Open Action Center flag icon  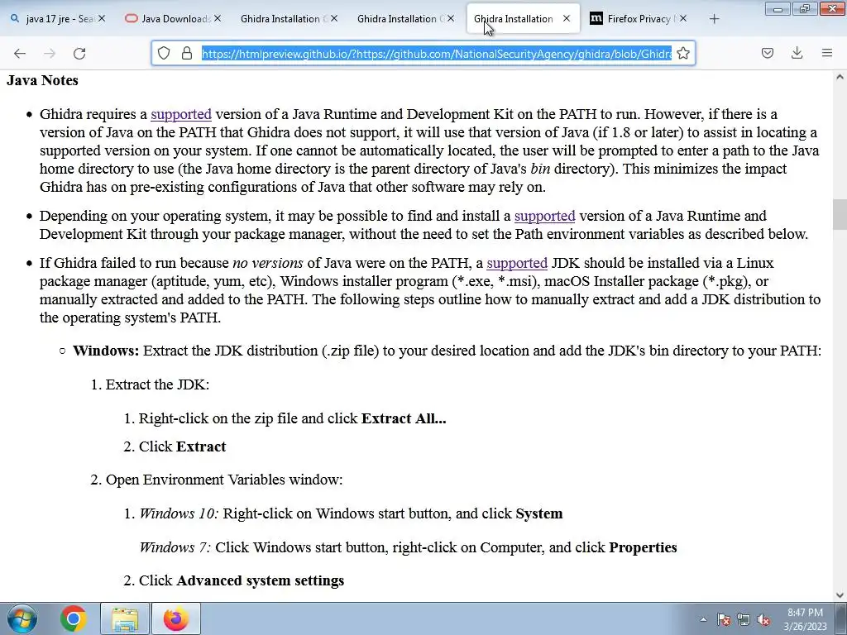(x=724, y=619)
